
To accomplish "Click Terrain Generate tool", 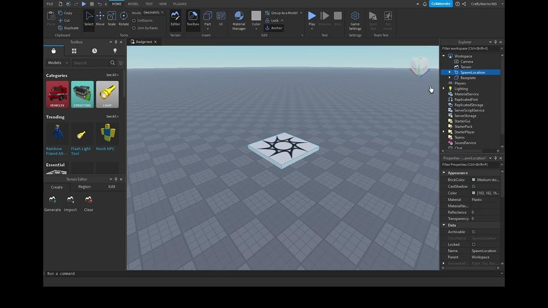I will pyautogui.click(x=52, y=204).
